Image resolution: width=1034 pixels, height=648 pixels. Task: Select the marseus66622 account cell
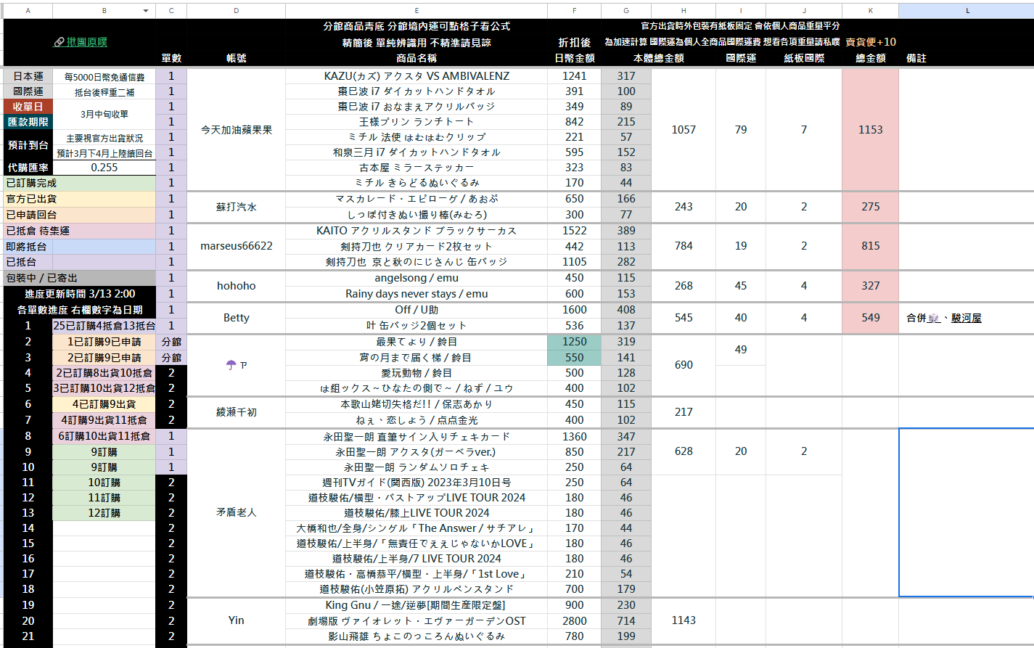pos(236,246)
